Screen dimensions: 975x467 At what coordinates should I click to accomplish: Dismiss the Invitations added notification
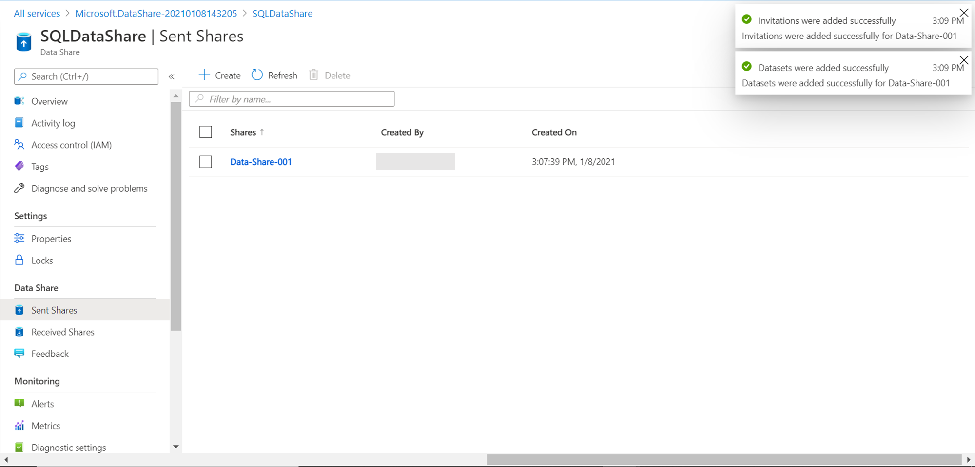click(964, 13)
